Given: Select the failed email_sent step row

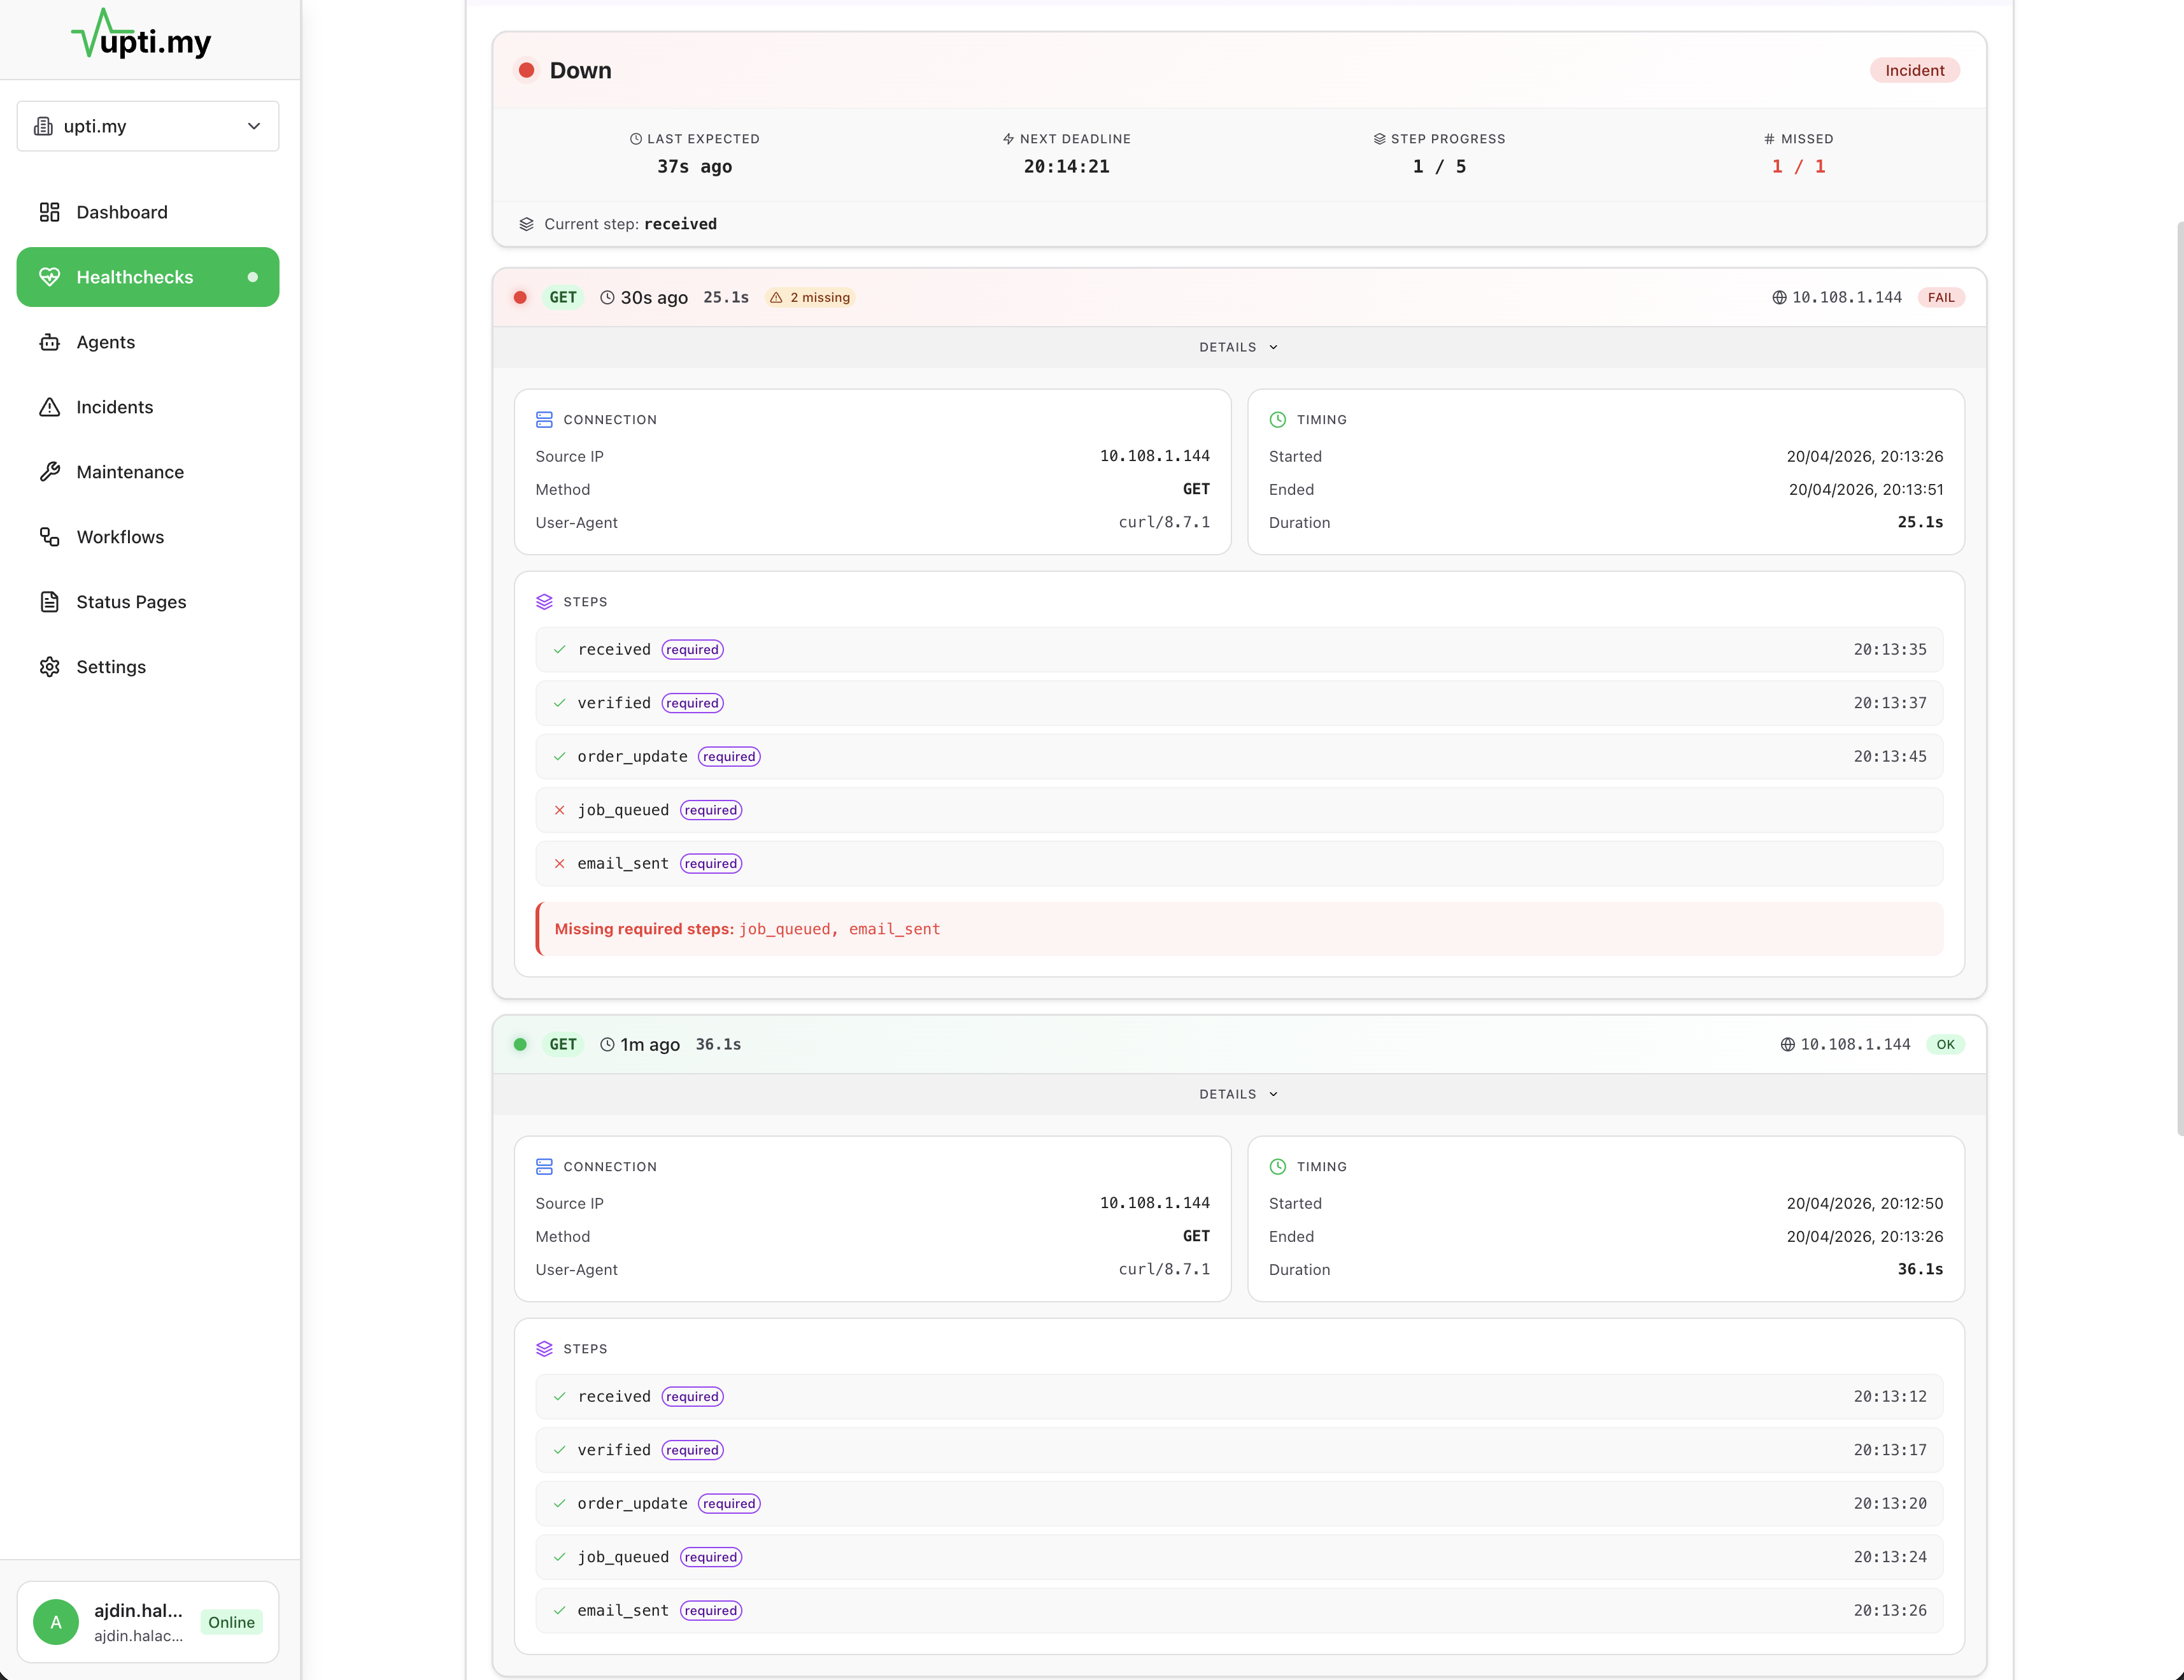Looking at the screenshot, I should [1238, 864].
